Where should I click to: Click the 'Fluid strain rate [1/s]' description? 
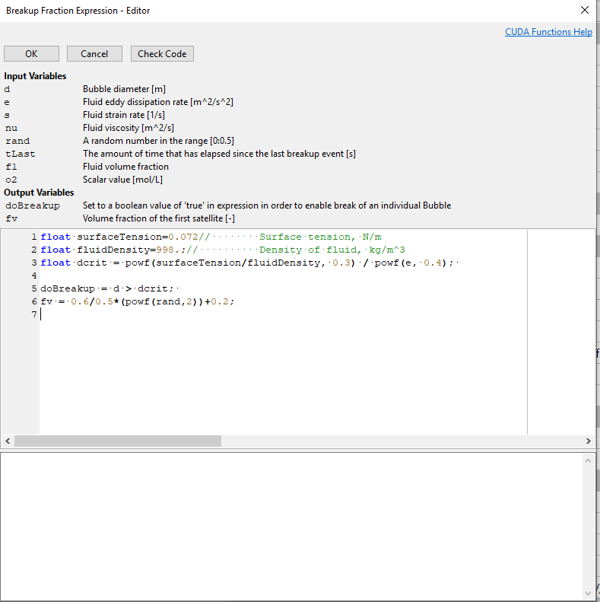pyautogui.click(x=124, y=115)
